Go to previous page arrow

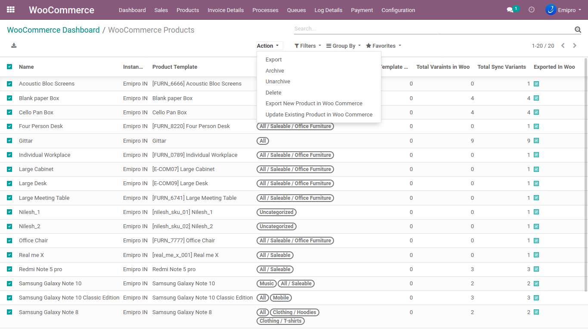(x=563, y=46)
